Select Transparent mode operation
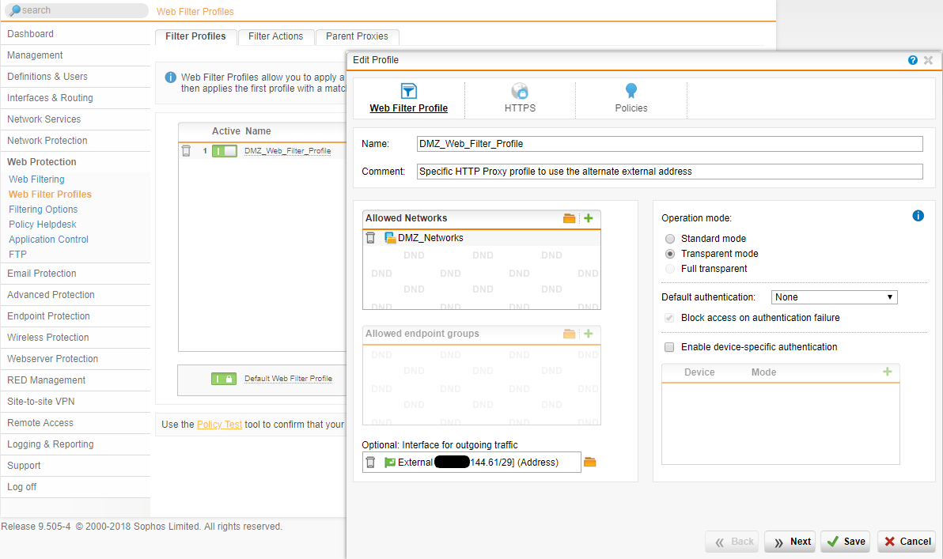 pyautogui.click(x=670, y=254)
